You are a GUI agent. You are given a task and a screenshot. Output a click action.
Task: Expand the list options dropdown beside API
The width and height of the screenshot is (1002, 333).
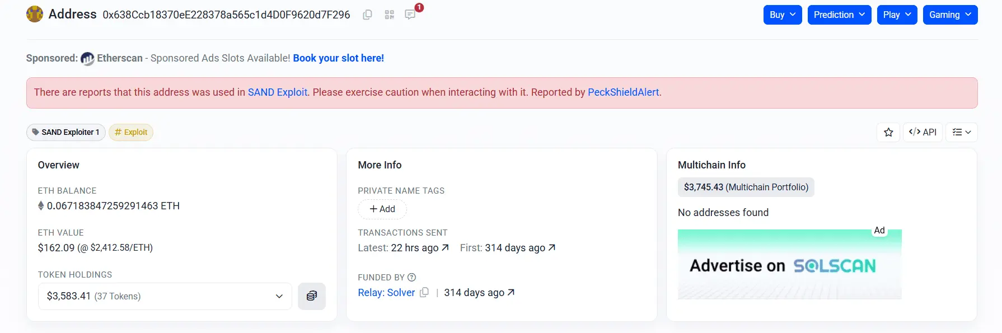point(962,132)
